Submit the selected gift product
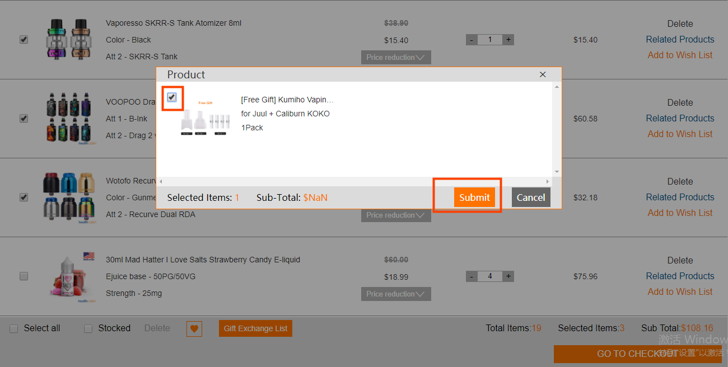The width and height of the screenshot is (728, 367). coord(474,197)
